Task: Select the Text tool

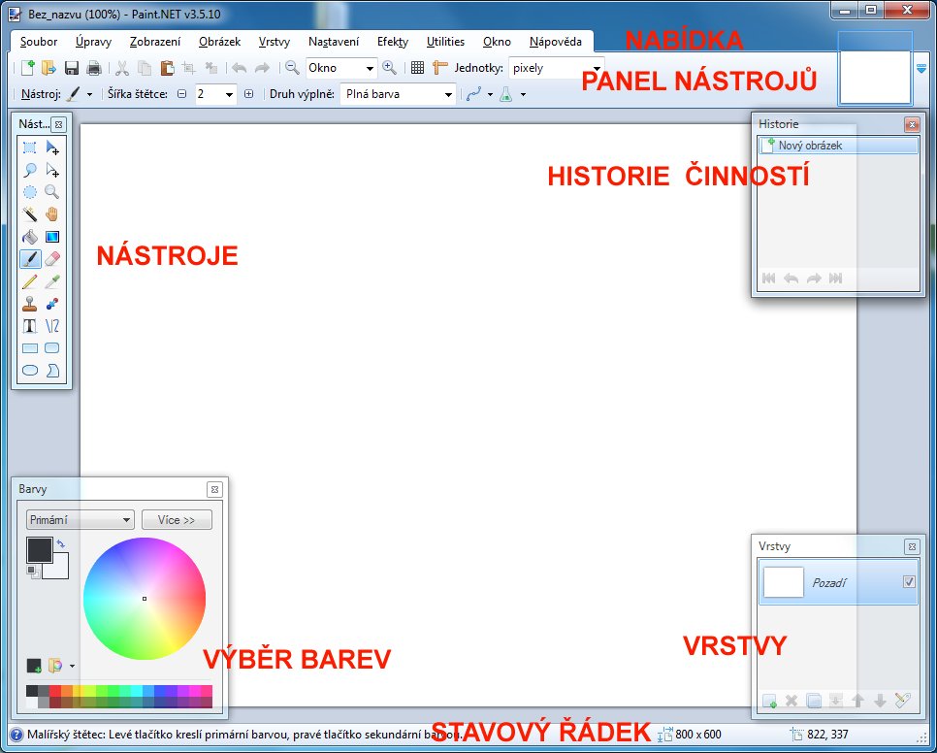Action: [x=30, y=326]
